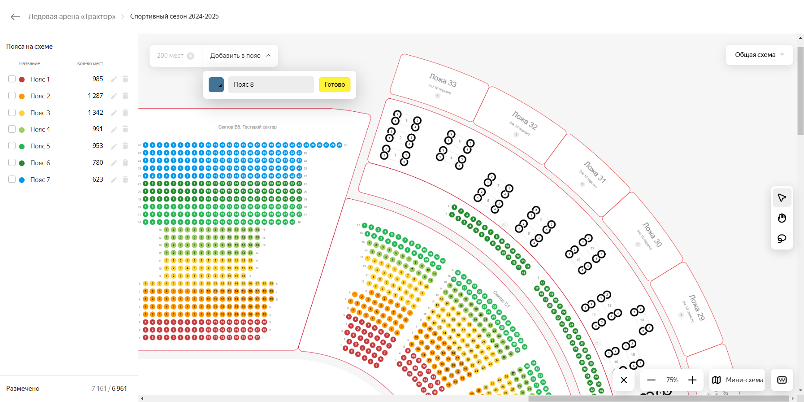This screenshot has height=402, width=804.
Task: Tick the Пояс 5 checkbox
Action: click(x=12, y=146)
